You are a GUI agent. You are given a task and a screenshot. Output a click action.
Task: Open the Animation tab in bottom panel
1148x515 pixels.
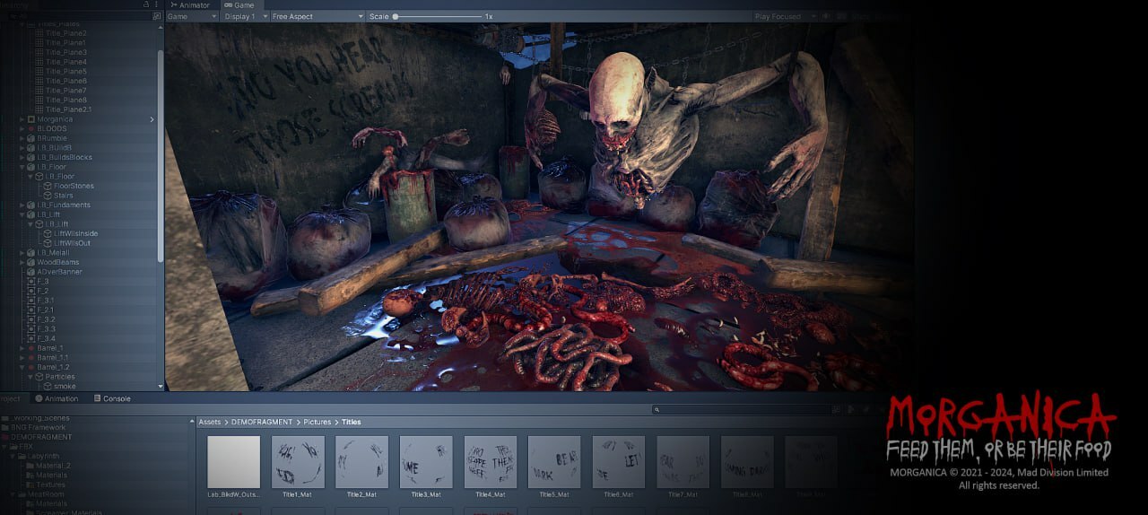(57, 398)
